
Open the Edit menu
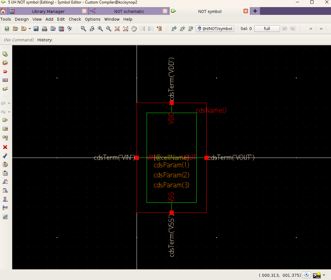pos(61,19)
